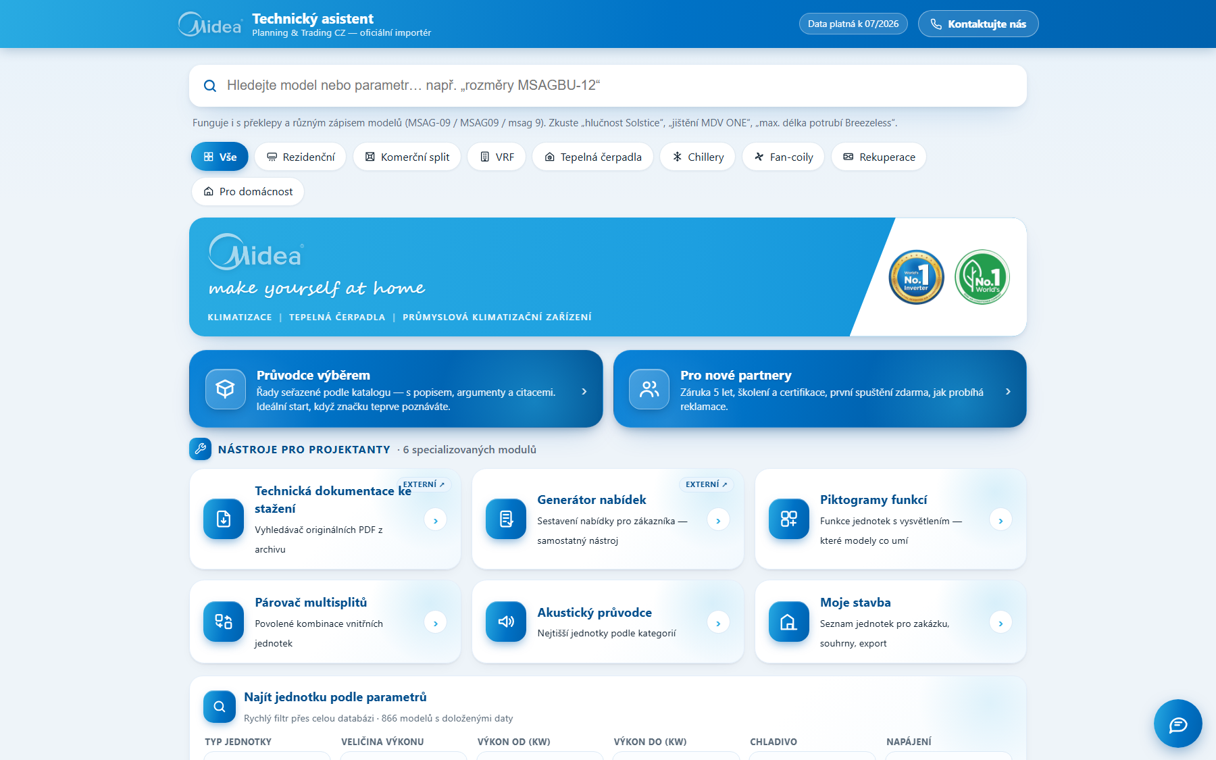The height and width of the screenshot is (760, 1216).
Task: Focus the model search input field
Action: tap(608, 86)
